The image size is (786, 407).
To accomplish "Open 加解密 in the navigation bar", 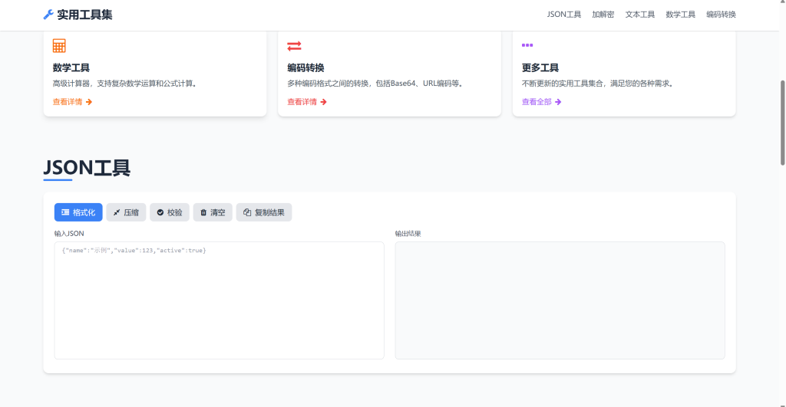I will (x=603, y=15).
